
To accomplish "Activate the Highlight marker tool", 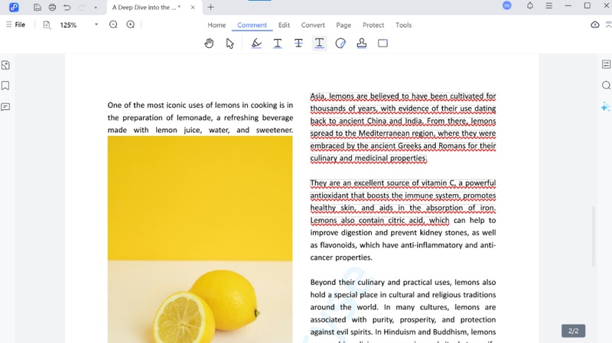I will pyautogui.click(x=256, y=44).
